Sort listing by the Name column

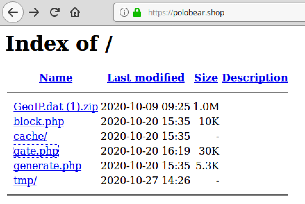point(56,78)
